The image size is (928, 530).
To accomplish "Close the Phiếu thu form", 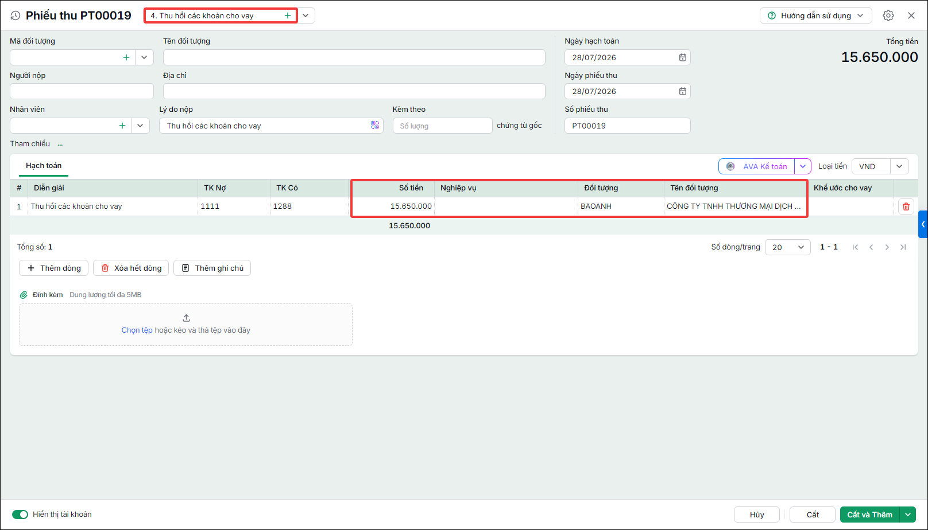I will click(911, 15).
